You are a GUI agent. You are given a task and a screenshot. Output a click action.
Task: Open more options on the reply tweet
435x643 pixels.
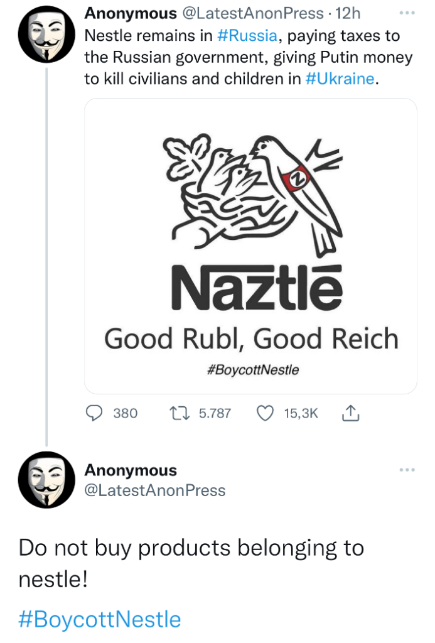pos(407,470)
